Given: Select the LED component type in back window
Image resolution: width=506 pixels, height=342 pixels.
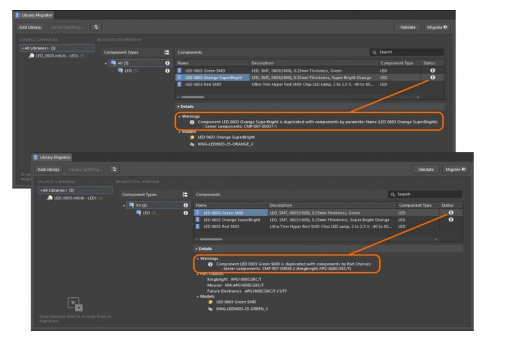Looking at the screenshot, I should (x=128, y=71).
